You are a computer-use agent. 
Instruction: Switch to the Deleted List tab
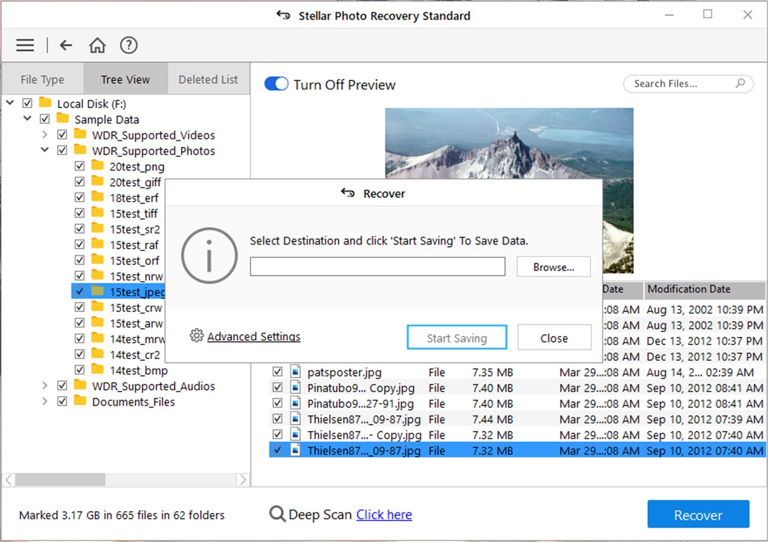tap(209, 79)
